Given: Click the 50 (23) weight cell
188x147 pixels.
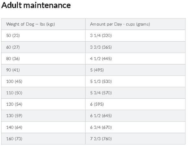Looking at the screenshot, I should (43, 35).
